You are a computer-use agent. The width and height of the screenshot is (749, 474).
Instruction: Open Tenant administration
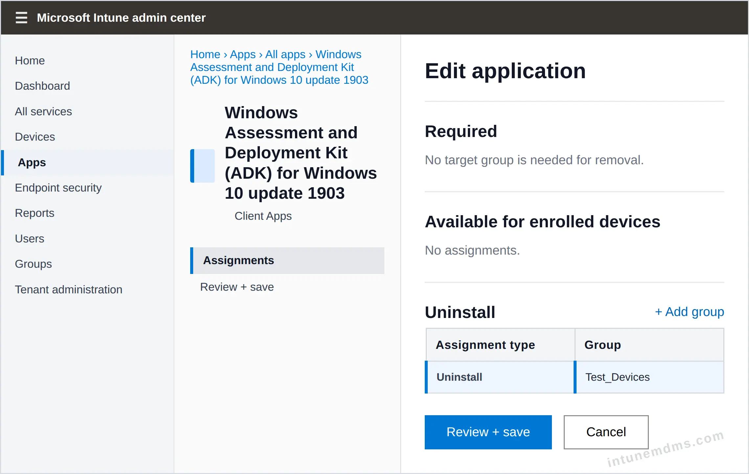[69, 290]
